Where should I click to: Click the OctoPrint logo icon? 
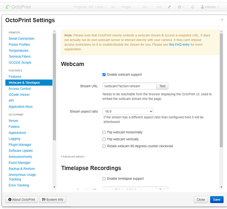(x=8, y=7)
